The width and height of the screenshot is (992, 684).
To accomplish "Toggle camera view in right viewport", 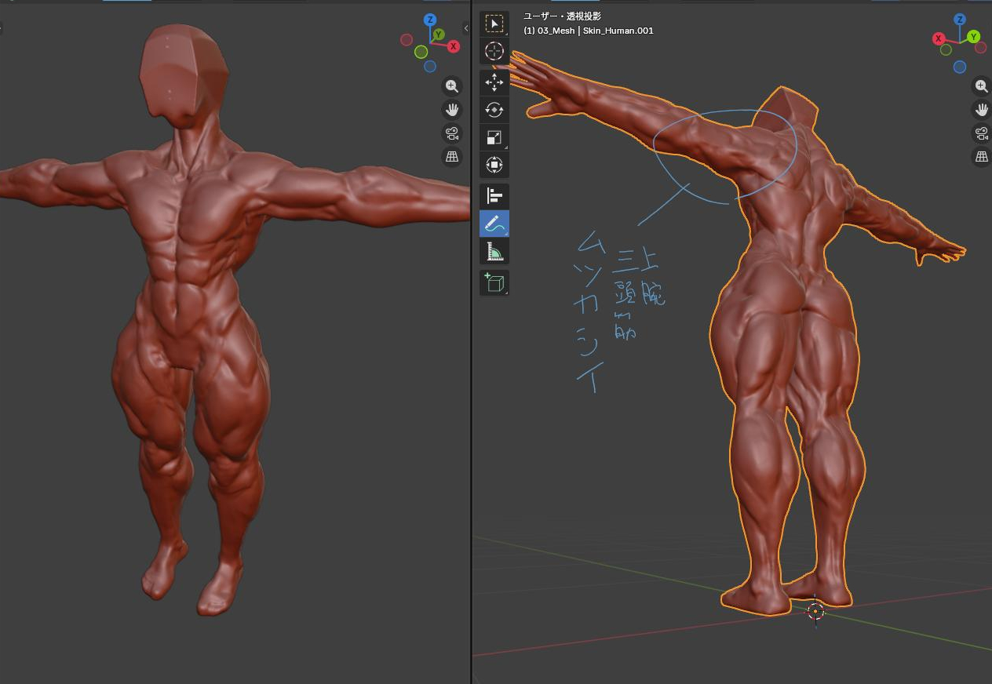I will click(981, 133).
